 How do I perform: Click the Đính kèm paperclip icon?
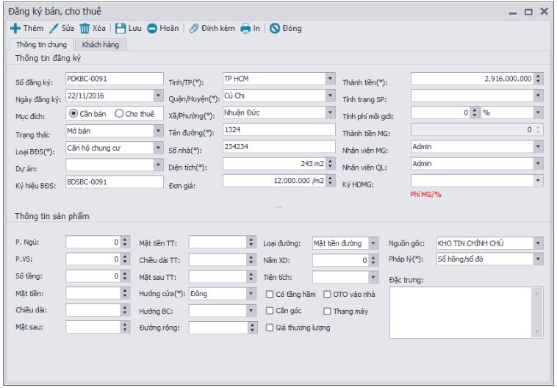click(x=193, y=29)
